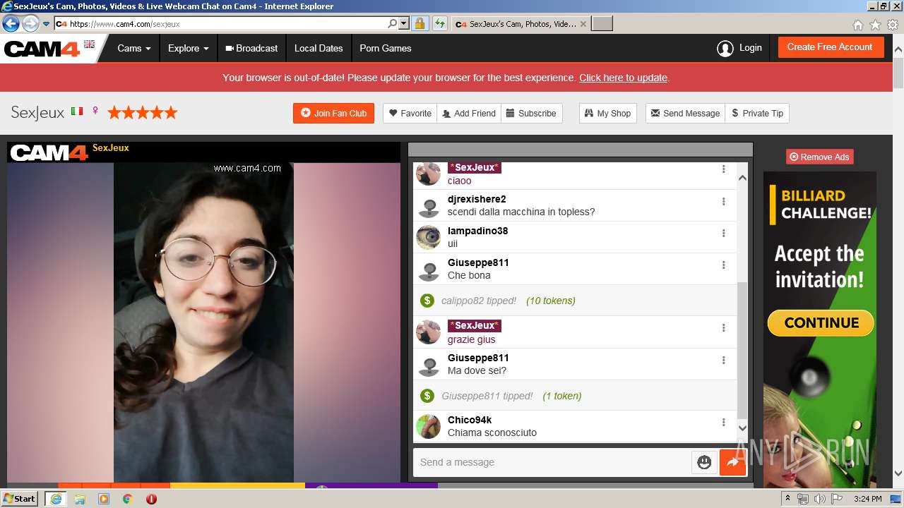904x508 pixels.
Task: Open the Cams dropdown menu
Action: point(134,48)
